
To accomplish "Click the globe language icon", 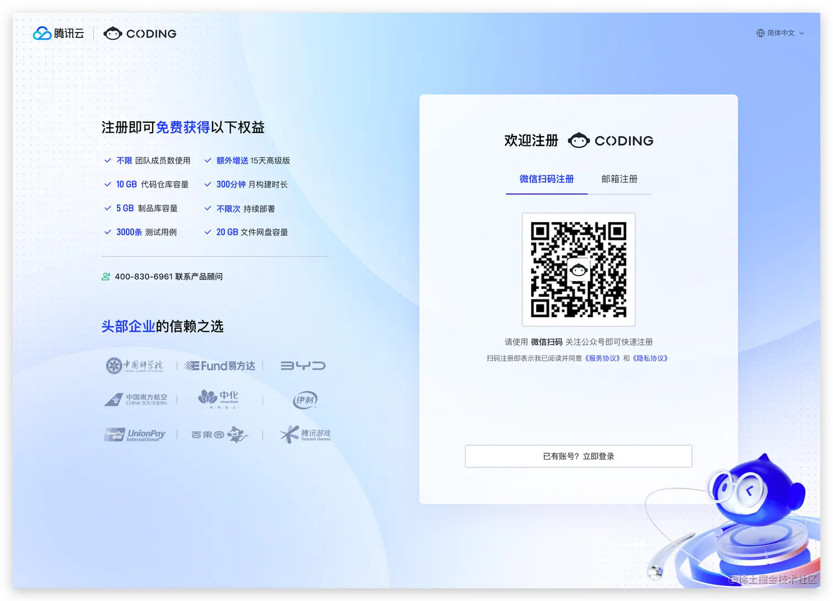I will [x=760, y=33].
